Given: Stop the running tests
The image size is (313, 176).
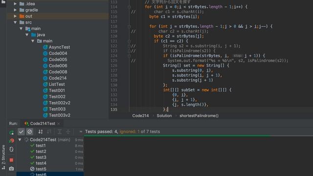Looking at the screenshot, I should pyautogui.click(x=11, y=160).
